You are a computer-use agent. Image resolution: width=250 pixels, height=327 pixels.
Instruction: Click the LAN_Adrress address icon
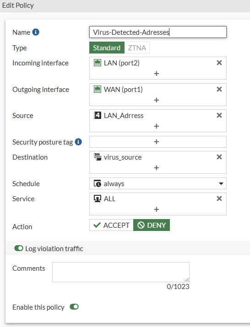coord(98,115)
